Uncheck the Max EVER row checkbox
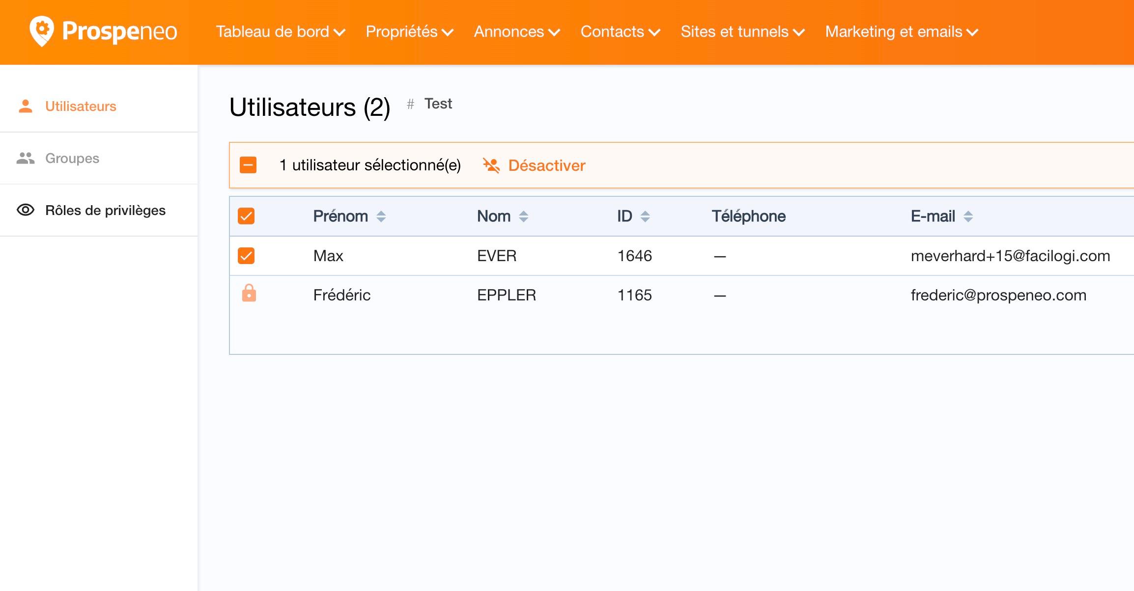The height and width of the screenshot is (591, 1134). [x=246, y=256]
